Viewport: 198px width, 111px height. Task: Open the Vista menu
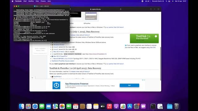coord(37,1)
